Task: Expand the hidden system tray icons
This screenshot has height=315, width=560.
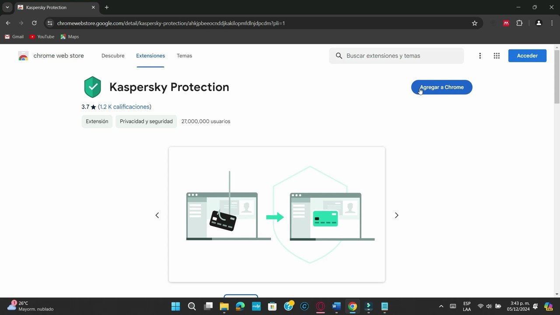Action: (x=441, y=306)
